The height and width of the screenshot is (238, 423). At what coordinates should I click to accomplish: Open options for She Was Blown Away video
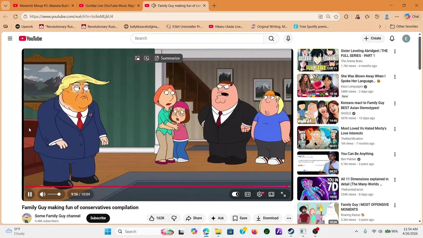click(395, 77)
